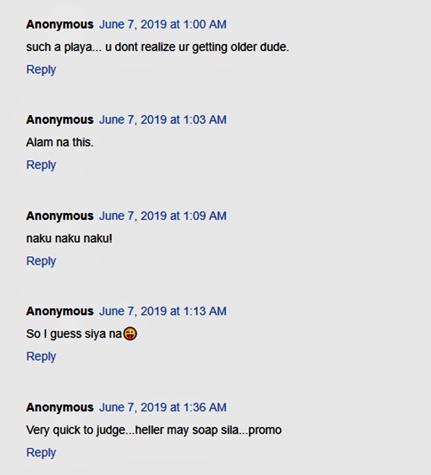The image size is (431, 475).
Task: Open the June 7, 2019 1:00 AM timestamp link
Action: click(x=163, y=24)
